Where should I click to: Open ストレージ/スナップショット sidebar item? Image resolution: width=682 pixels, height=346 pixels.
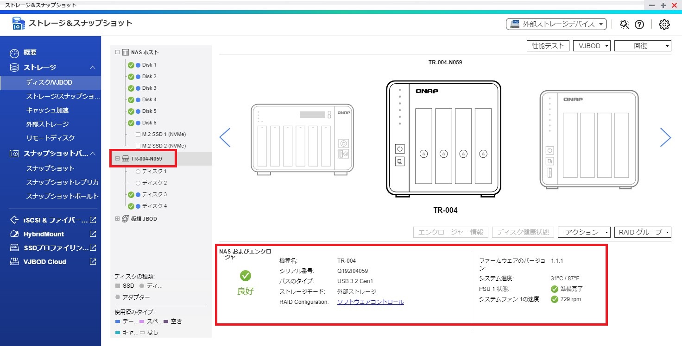[x=63, y=96]
